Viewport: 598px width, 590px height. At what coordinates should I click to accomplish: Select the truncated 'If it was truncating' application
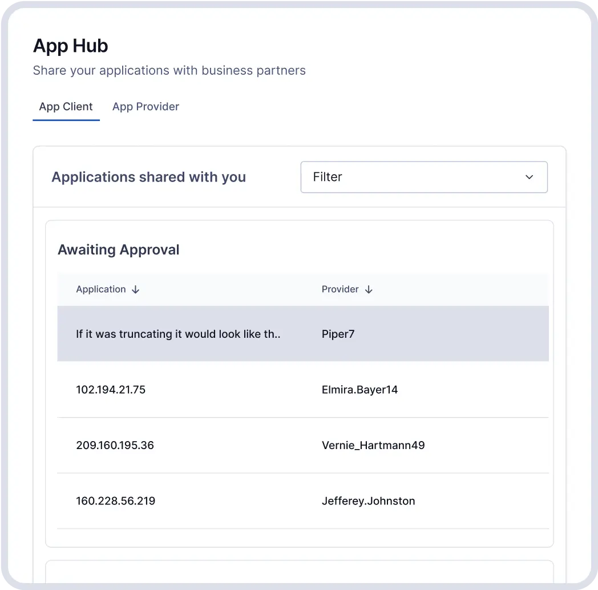point(178,334)
